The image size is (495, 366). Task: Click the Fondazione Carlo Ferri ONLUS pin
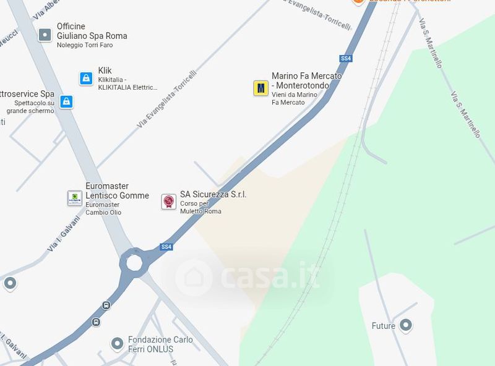(117, 344)
